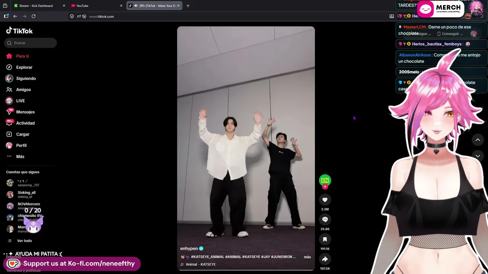Open the browser tab list button
This screenshot has height=274, width=488.
5,6
